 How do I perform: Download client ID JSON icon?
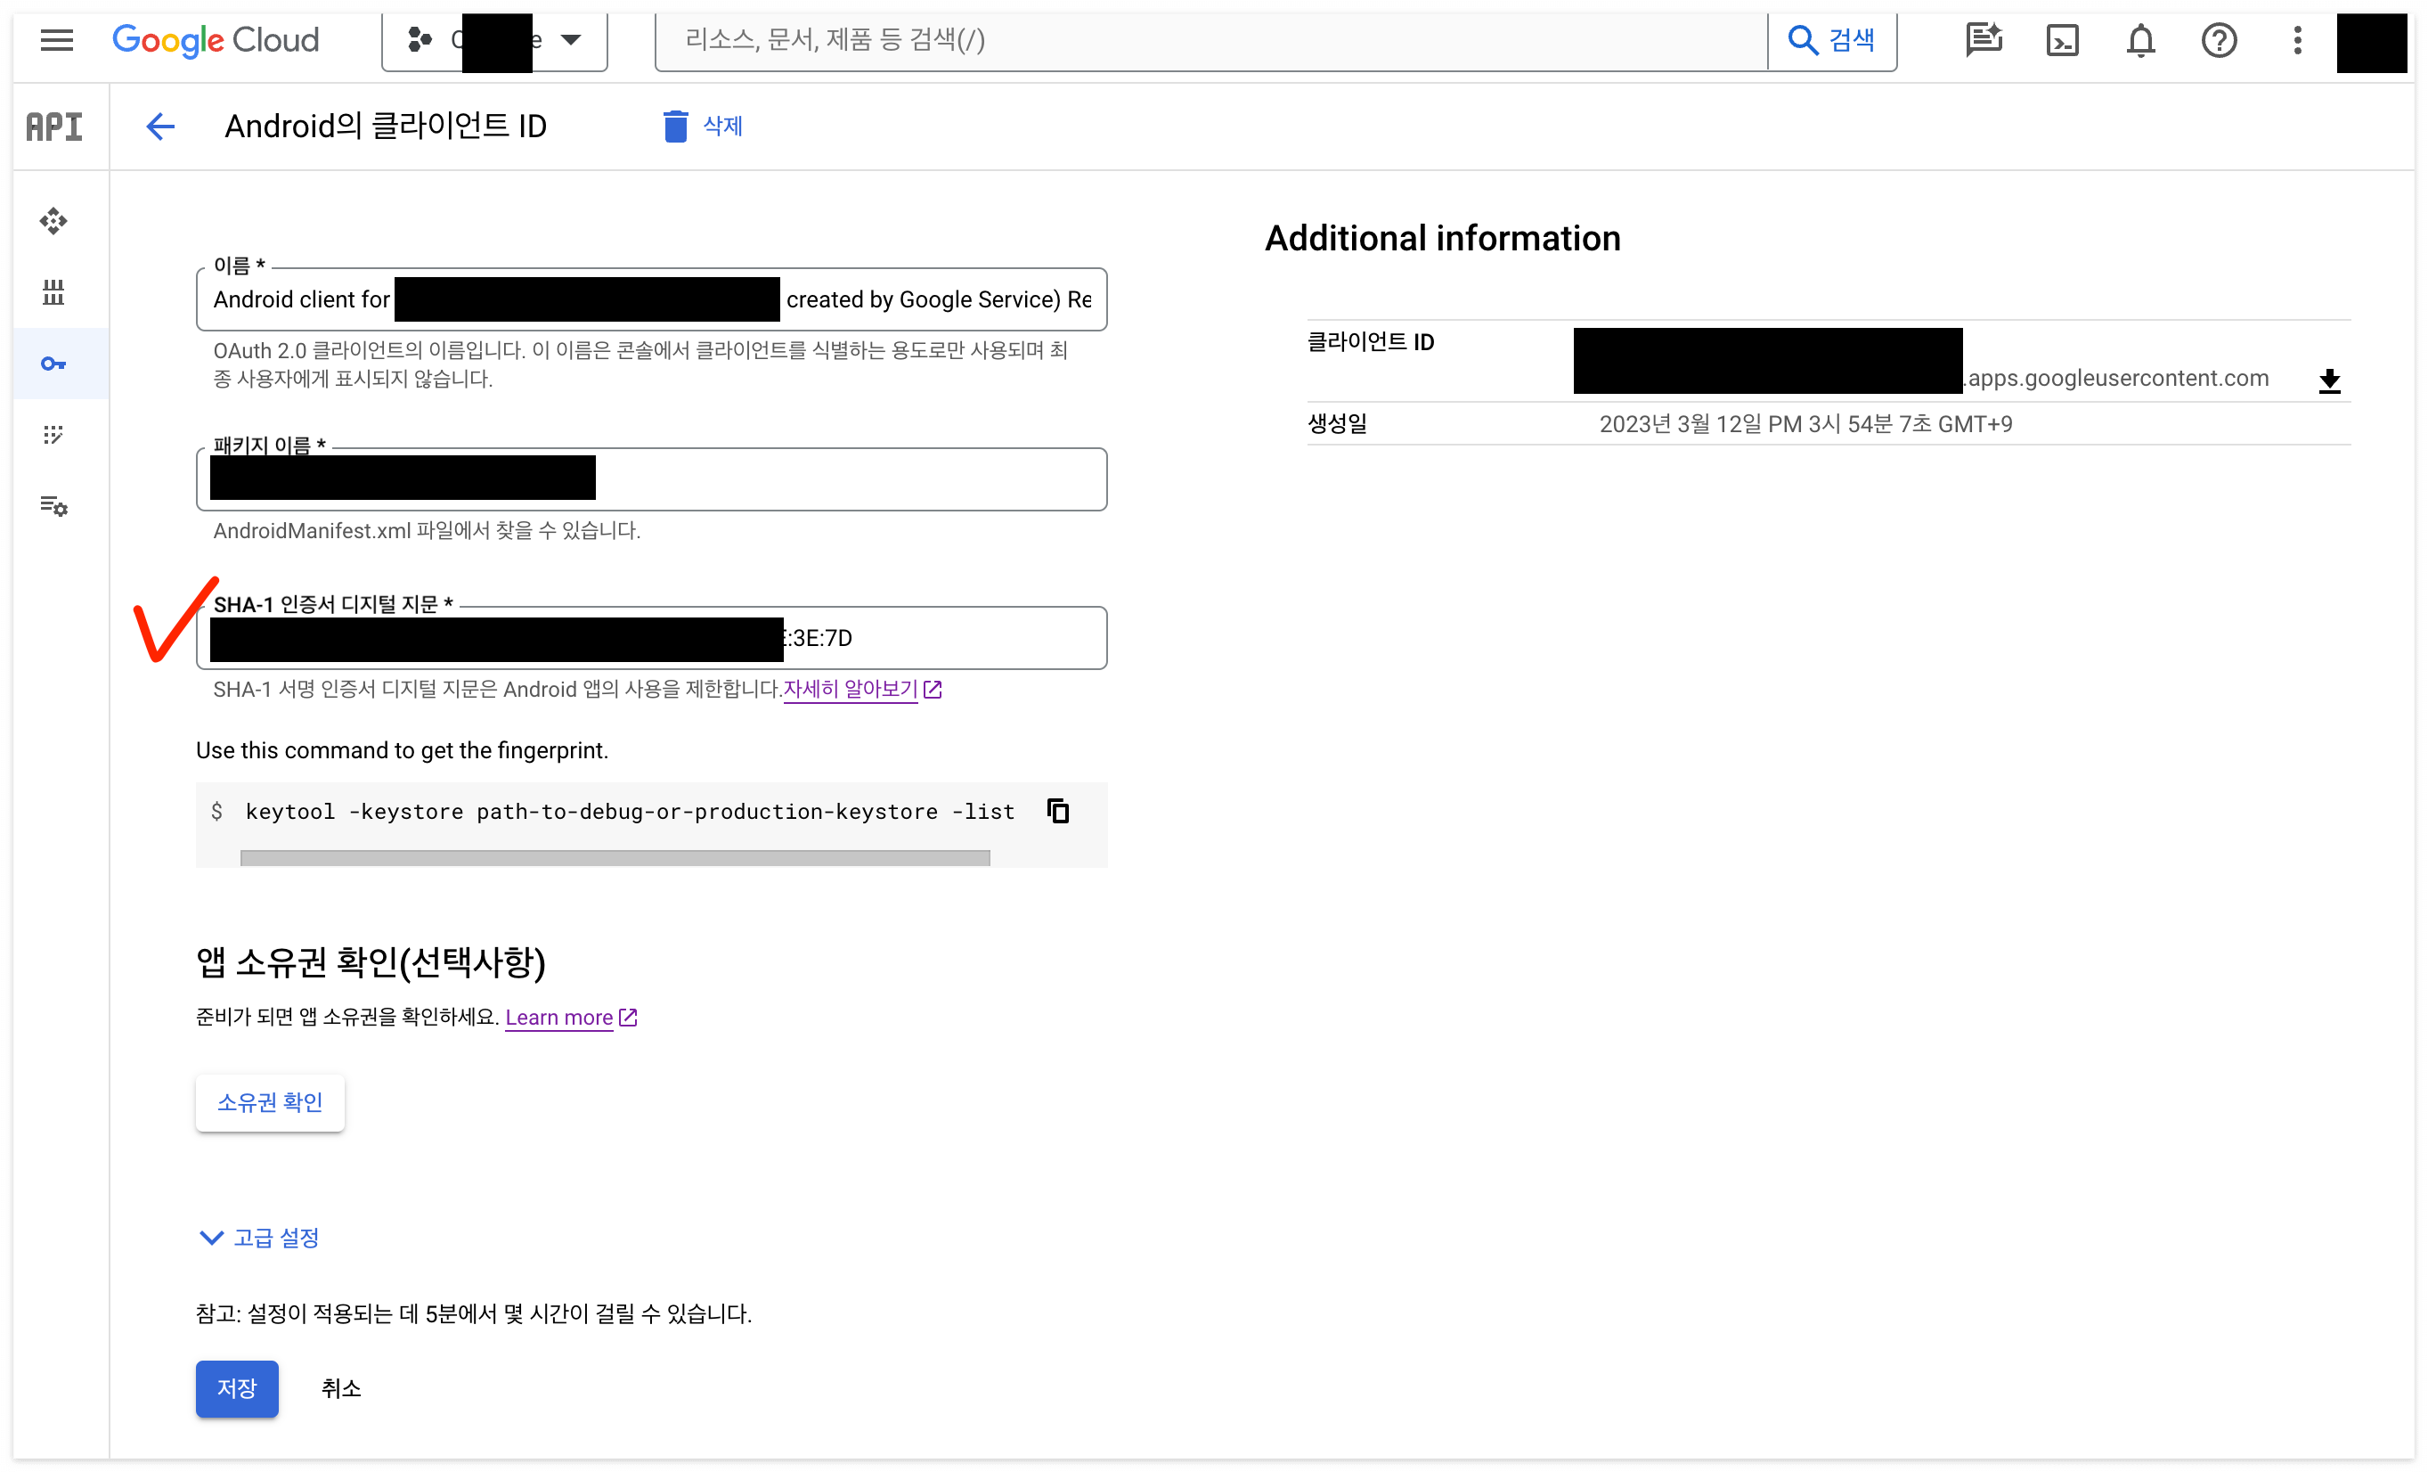tap(2328, 380)
